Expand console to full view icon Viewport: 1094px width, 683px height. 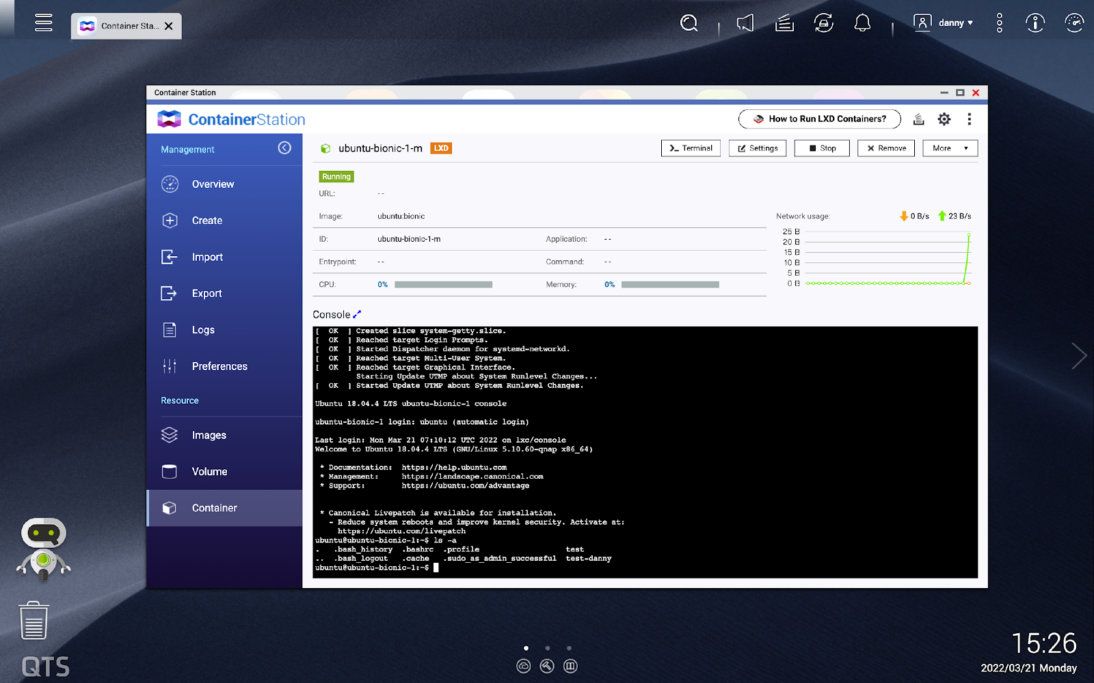coord(357,314)
